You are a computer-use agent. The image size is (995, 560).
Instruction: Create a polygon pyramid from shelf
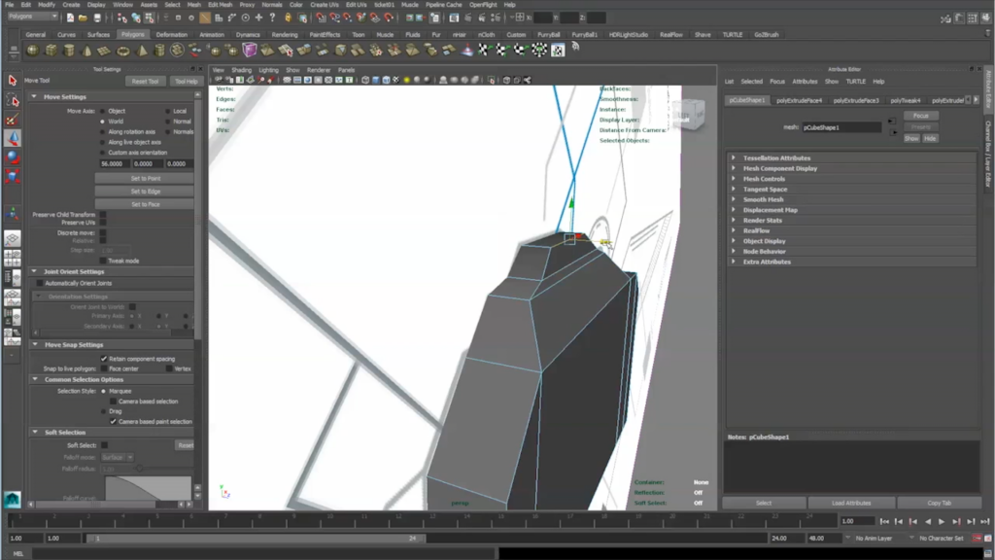[142, 51]
